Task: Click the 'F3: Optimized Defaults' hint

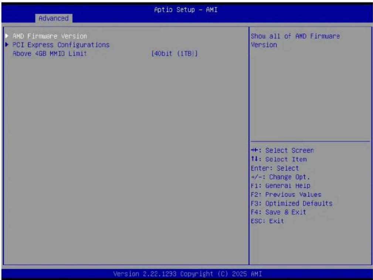Action: (292, 203)
